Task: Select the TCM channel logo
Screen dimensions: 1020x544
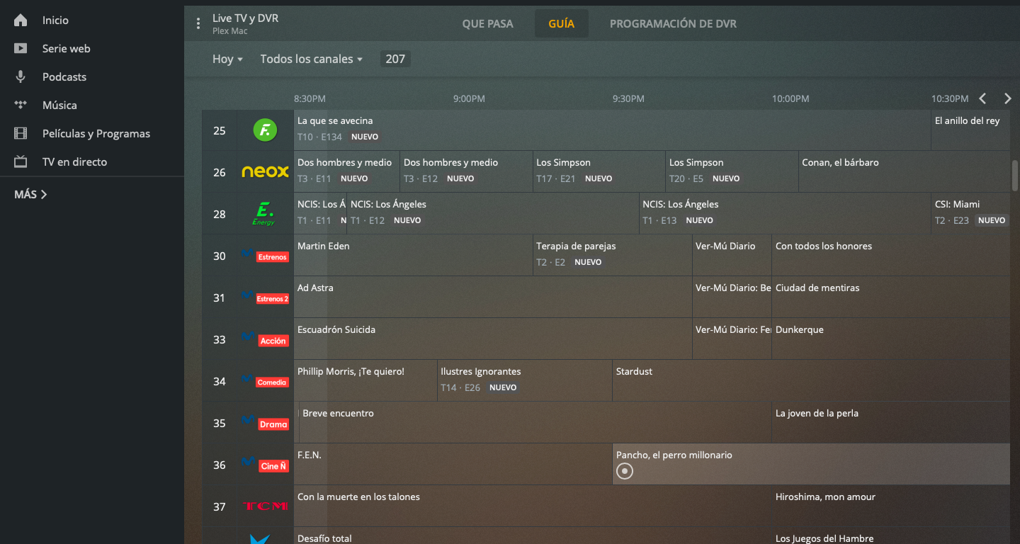Action: tap(265, 506)
